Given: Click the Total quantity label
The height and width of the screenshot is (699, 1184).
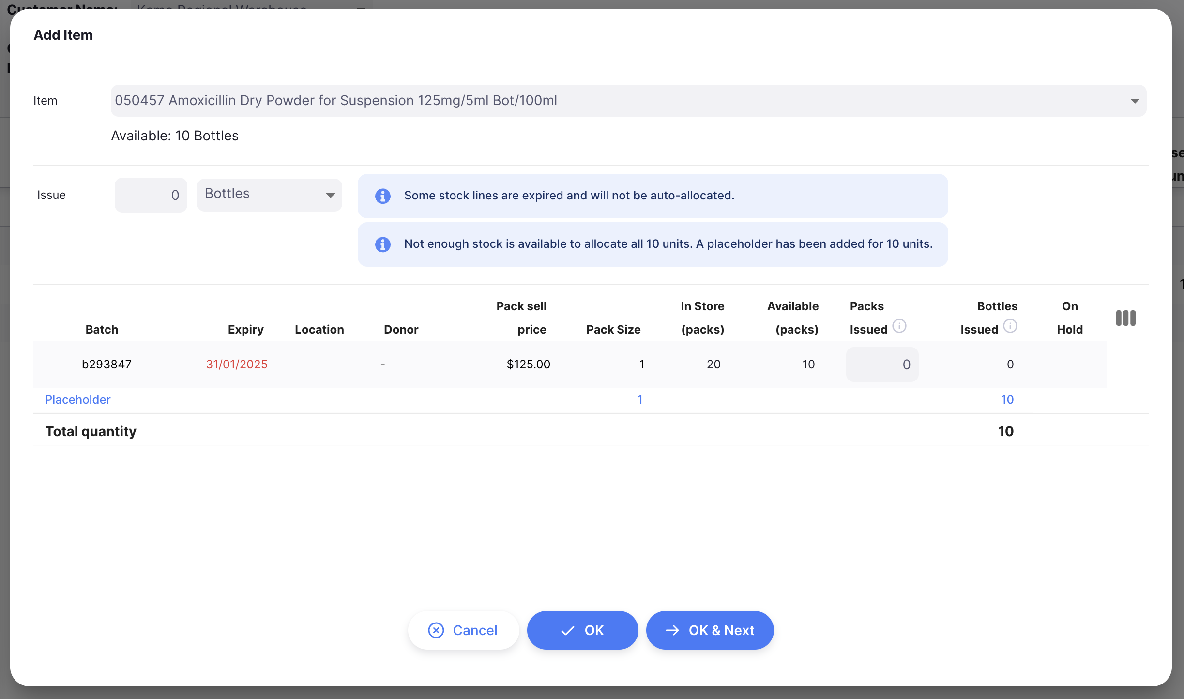Looking at the screenshot, I should click(91, 431).
